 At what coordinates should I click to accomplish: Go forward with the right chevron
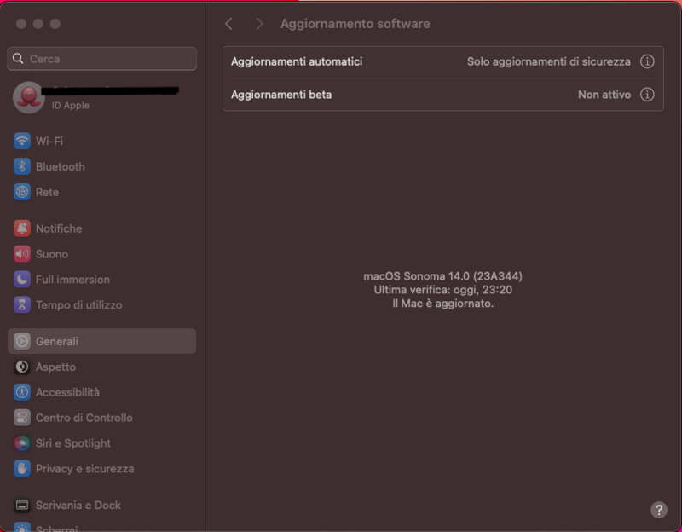pos(260,24)
